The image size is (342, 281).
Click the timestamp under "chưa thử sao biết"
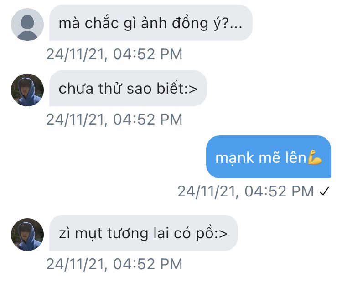pyautogui.click(x=114, y=120)
